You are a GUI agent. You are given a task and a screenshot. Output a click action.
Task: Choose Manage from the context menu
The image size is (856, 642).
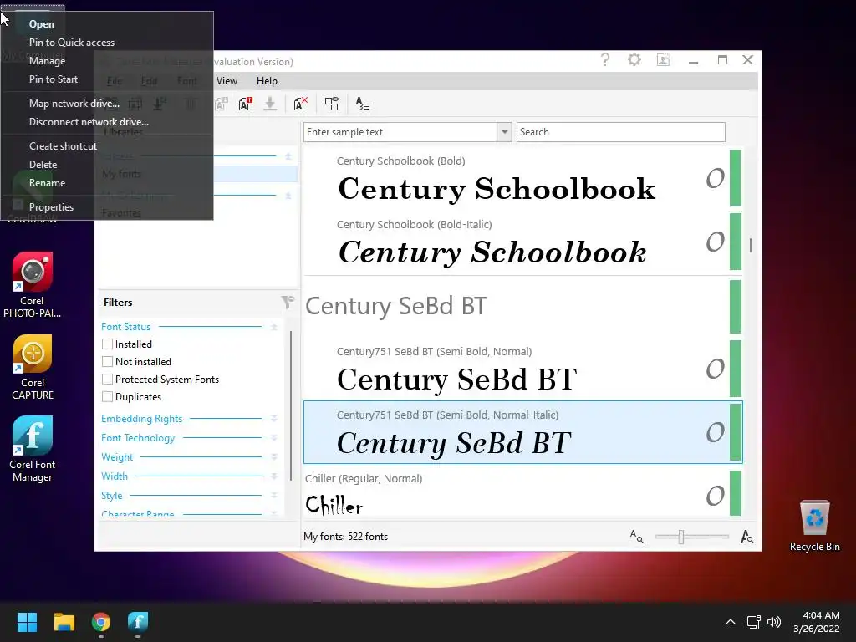click(x=106, y=61)
